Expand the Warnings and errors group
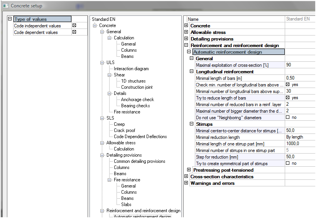 pyautogui.click(x=186, y=183)
